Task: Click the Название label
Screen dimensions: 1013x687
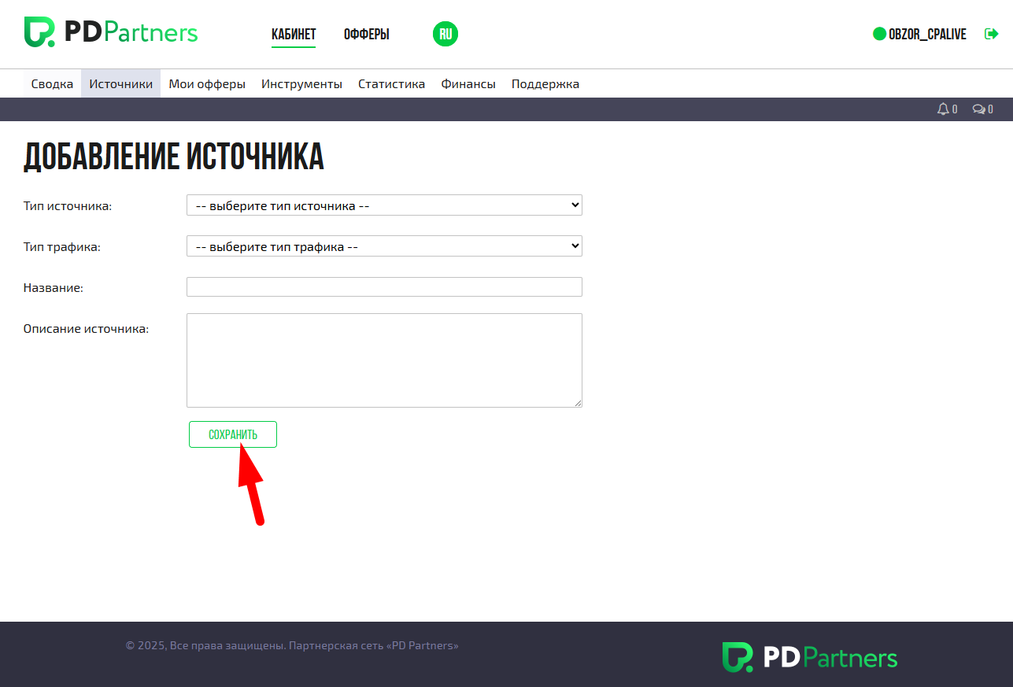Action: click(x=54, y=288)
